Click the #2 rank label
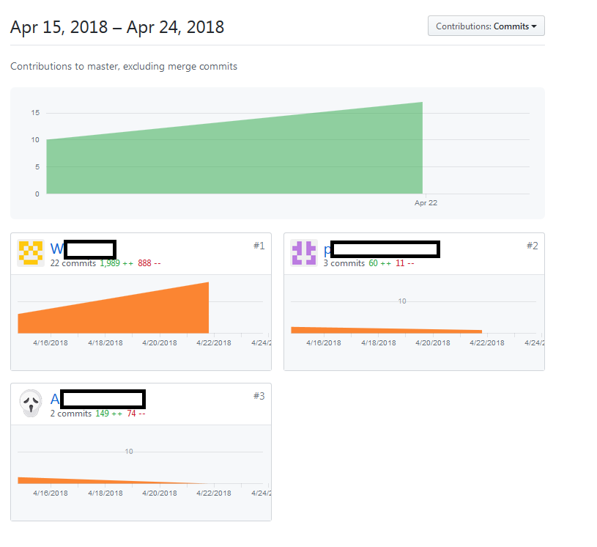The height and width of the screenshot is (547, 597). click(533, 246)
